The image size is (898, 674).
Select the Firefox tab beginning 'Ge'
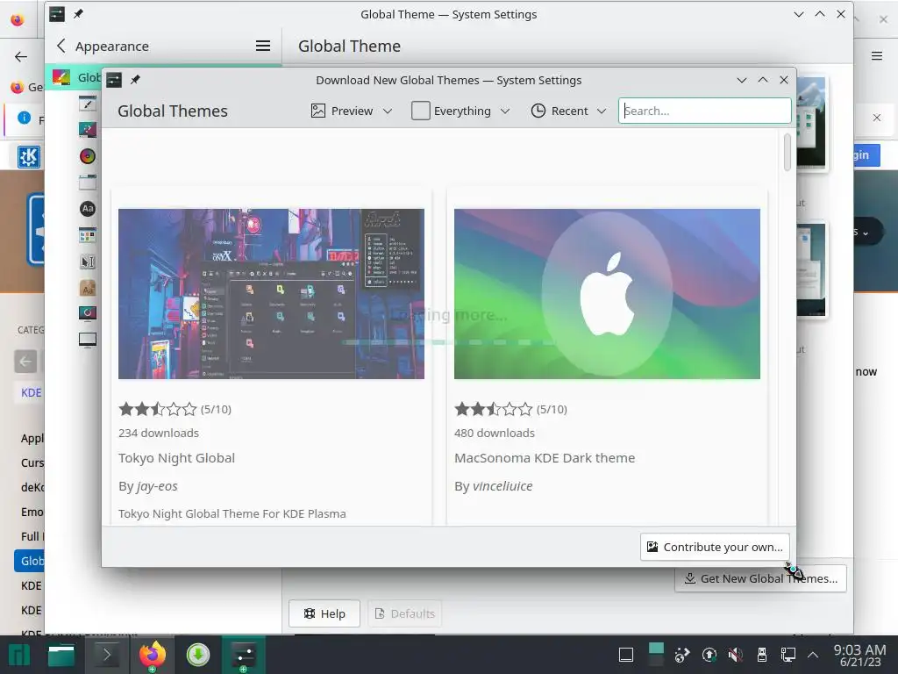[26, 87]
